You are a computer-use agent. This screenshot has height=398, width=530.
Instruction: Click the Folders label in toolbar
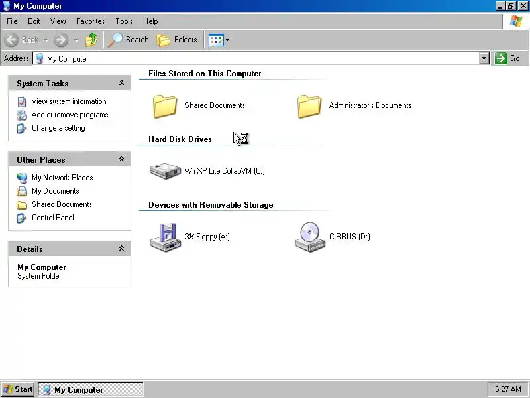click(x=185, y=40)
